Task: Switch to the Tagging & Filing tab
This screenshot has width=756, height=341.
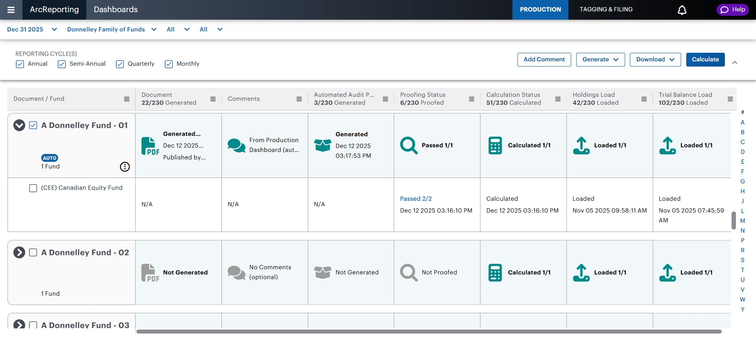Action: [606, 9]
